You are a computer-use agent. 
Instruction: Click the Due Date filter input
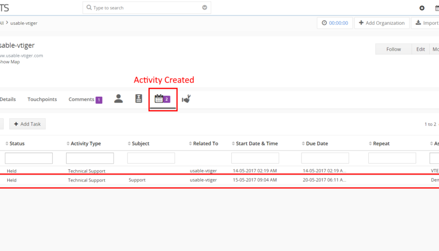(x=325, y=158)
